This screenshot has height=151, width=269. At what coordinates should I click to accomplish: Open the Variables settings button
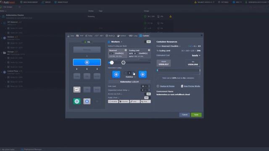point(113,102)
